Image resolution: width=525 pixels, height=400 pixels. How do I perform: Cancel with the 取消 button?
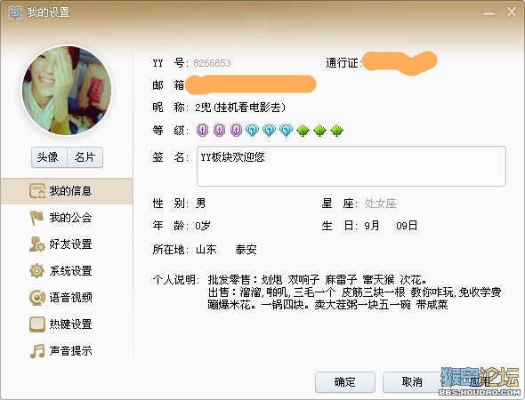(412, 382)
